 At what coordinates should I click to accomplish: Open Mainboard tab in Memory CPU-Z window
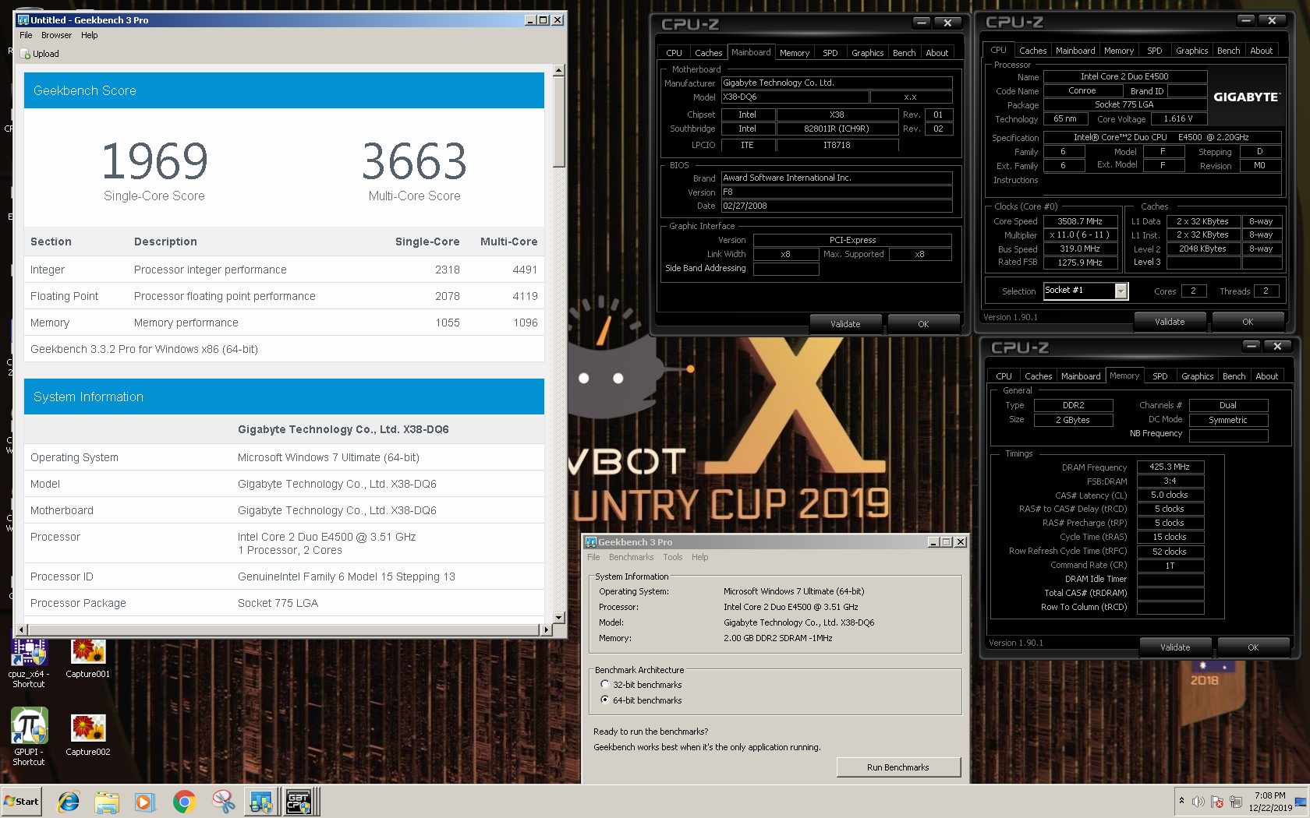click(x=1081, y=376)
